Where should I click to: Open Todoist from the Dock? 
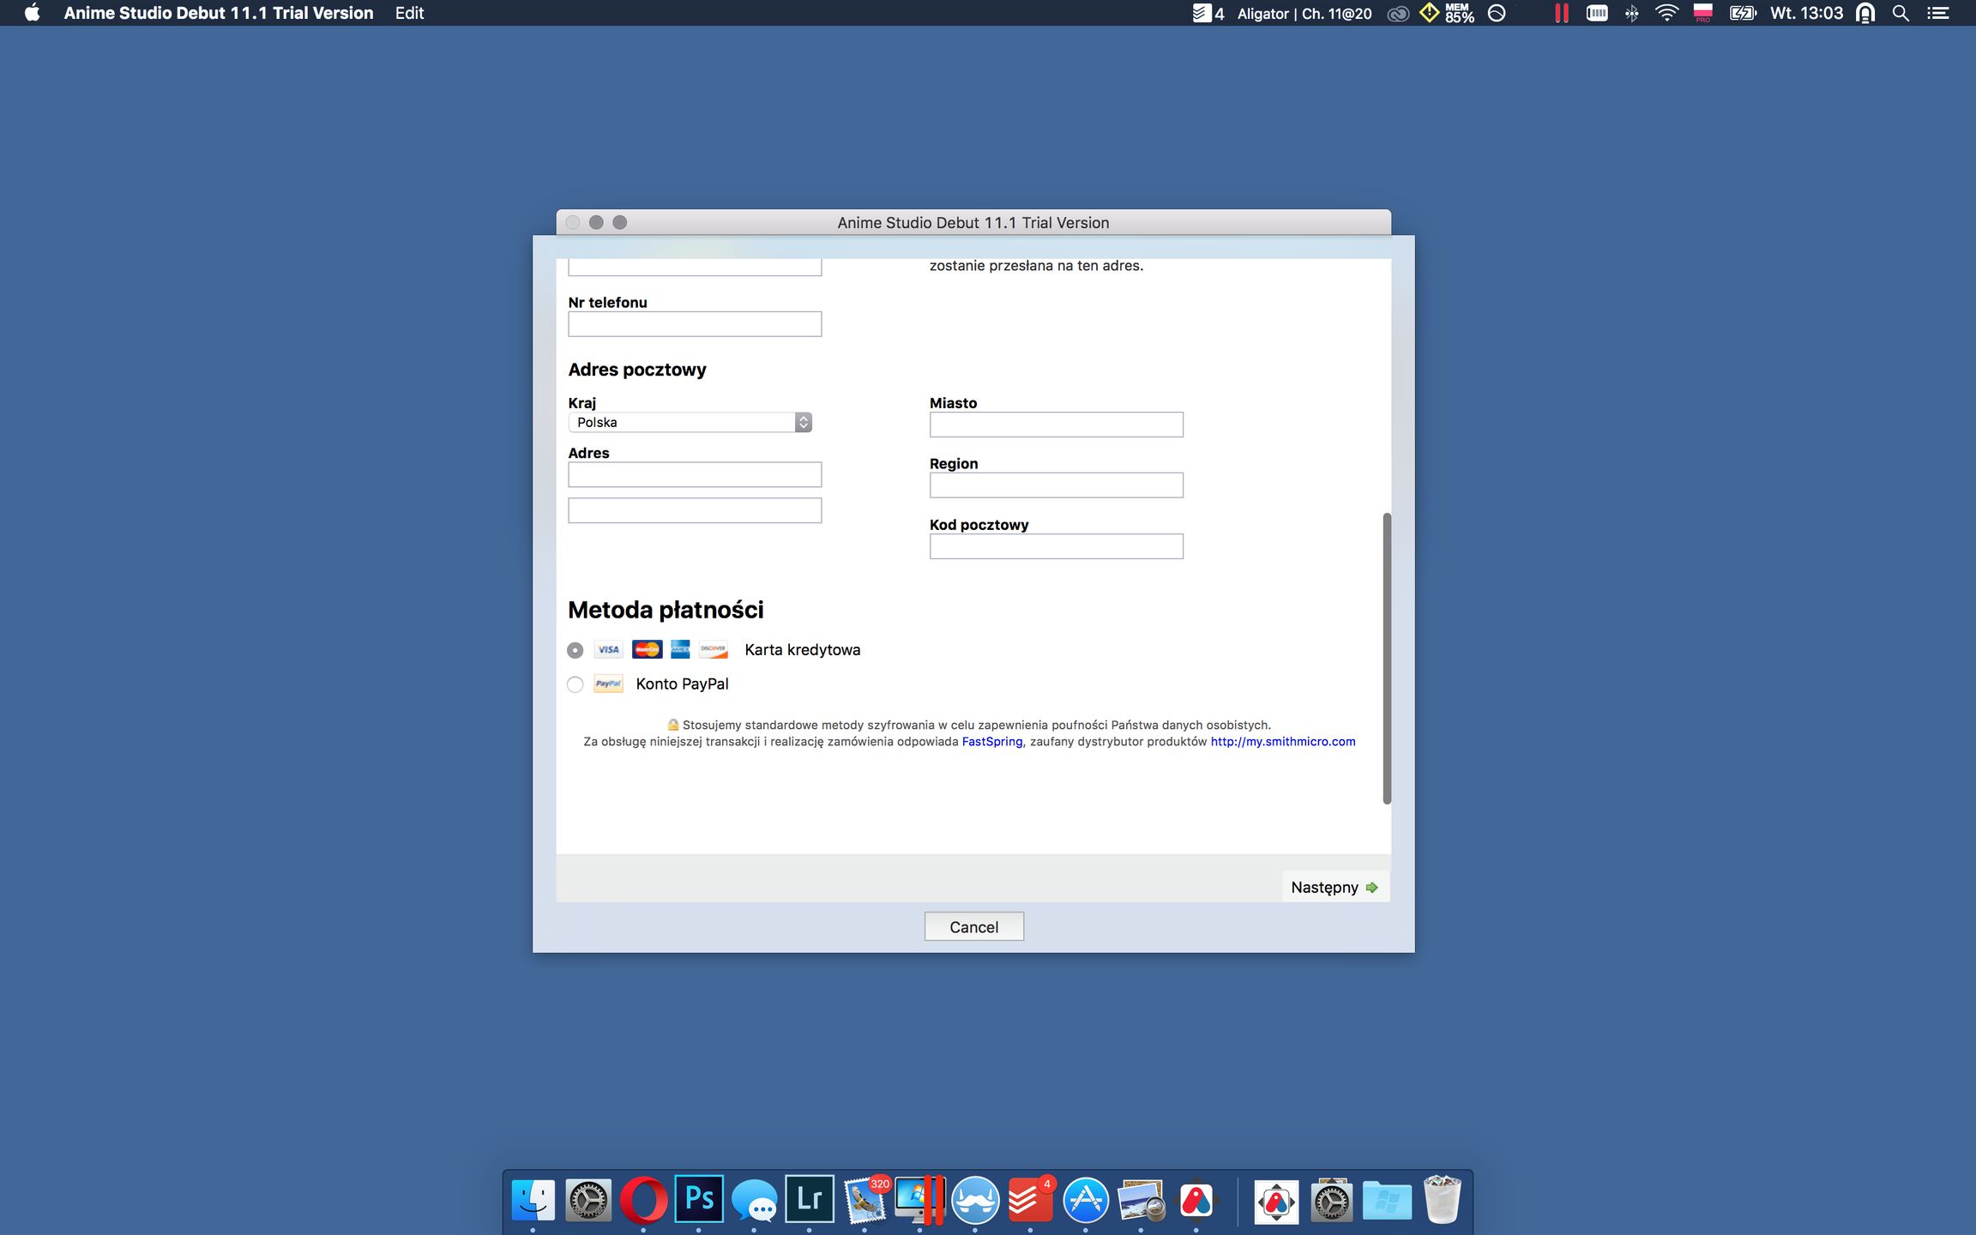1028,1200
